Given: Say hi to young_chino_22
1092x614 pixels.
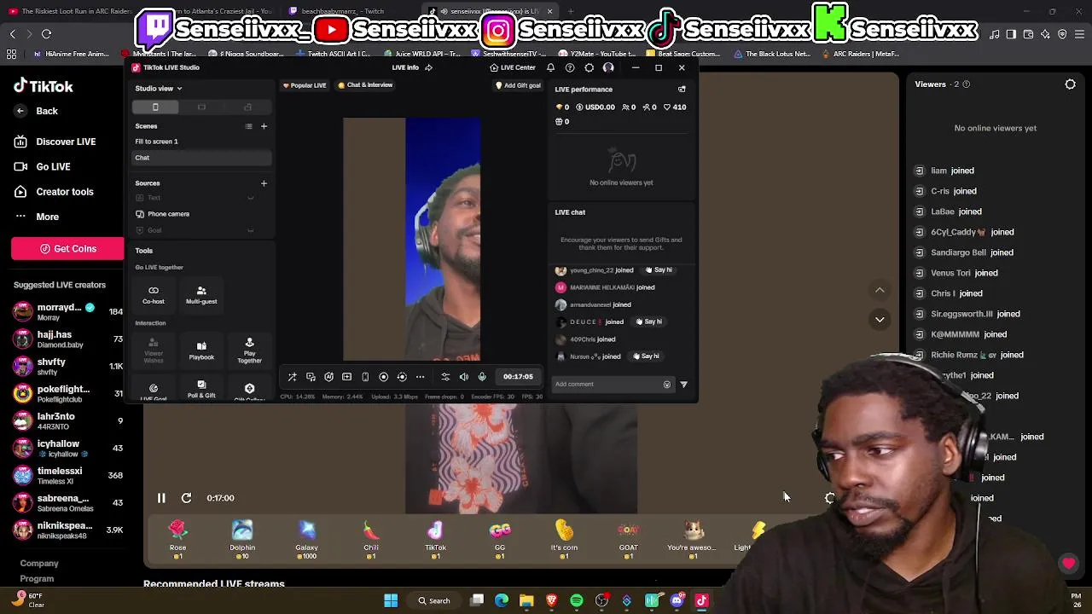Looking at the screenshot, I should coord(659,270).
